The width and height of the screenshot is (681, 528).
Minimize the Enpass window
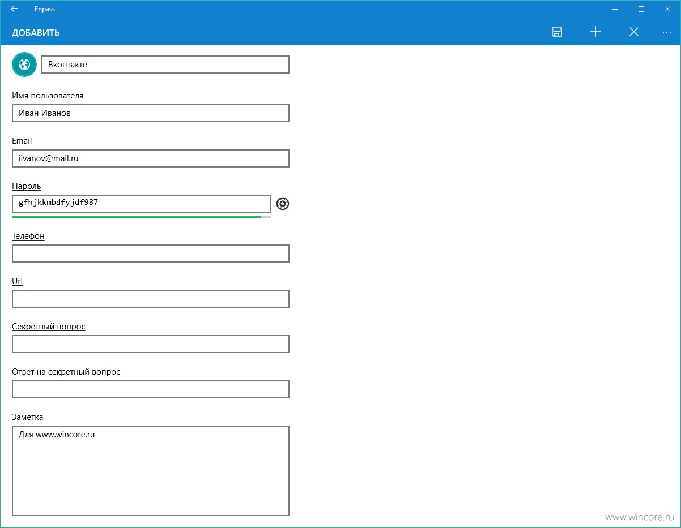click(x=615, y=9)
